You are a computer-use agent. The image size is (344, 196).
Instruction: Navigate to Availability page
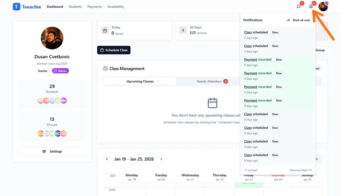click(x=115, y=6)
